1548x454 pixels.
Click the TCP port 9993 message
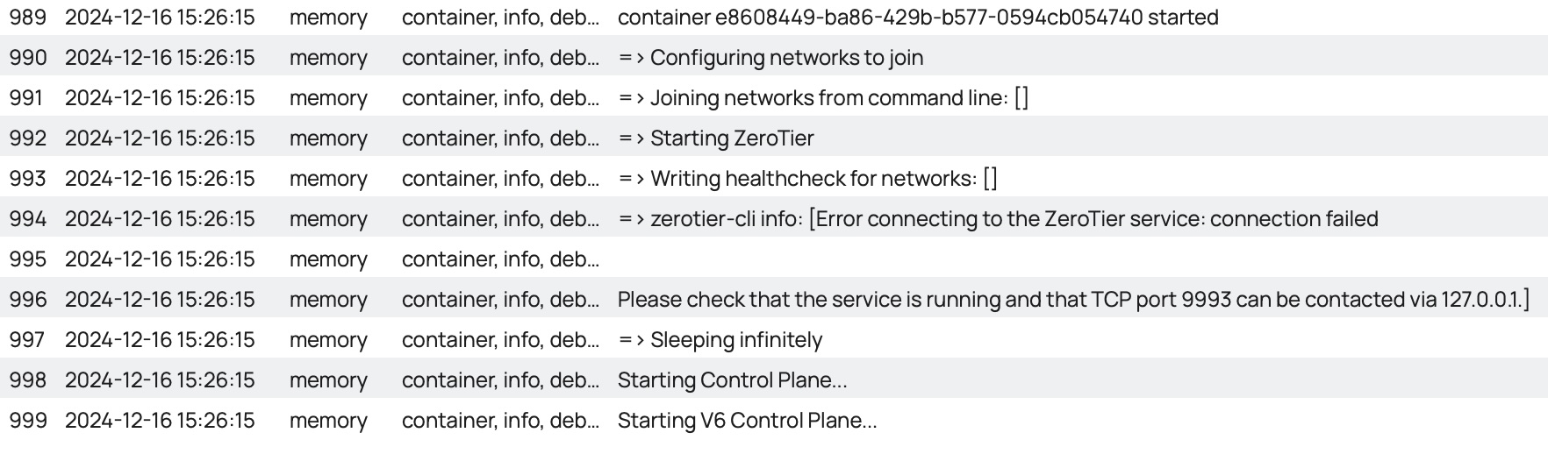coord(1073,300)
